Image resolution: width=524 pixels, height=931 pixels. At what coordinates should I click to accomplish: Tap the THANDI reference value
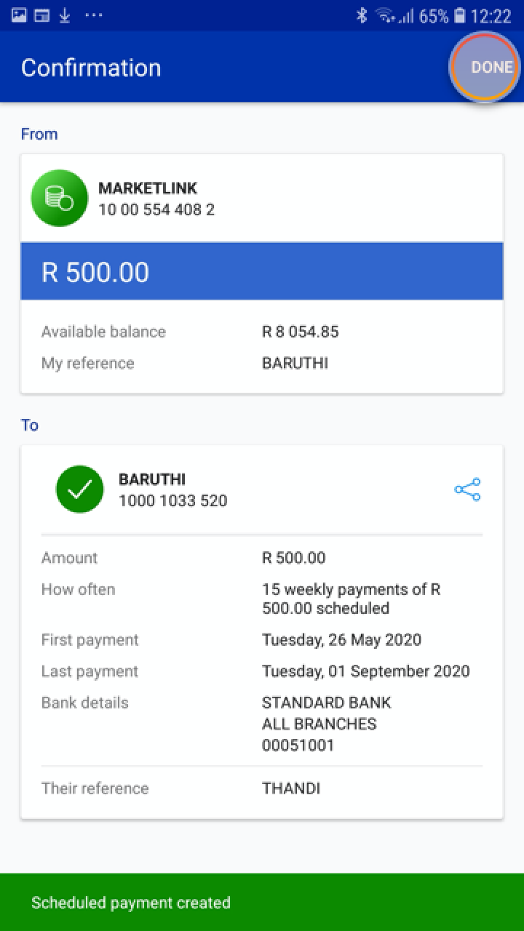291,788
